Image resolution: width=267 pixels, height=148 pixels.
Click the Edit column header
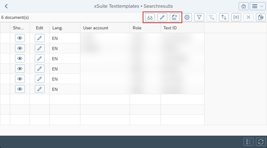pyautogui.click(x=40, y=28)
